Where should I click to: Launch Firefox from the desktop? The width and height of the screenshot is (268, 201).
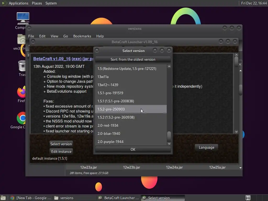pyautogui.click(x=21, y=92)
